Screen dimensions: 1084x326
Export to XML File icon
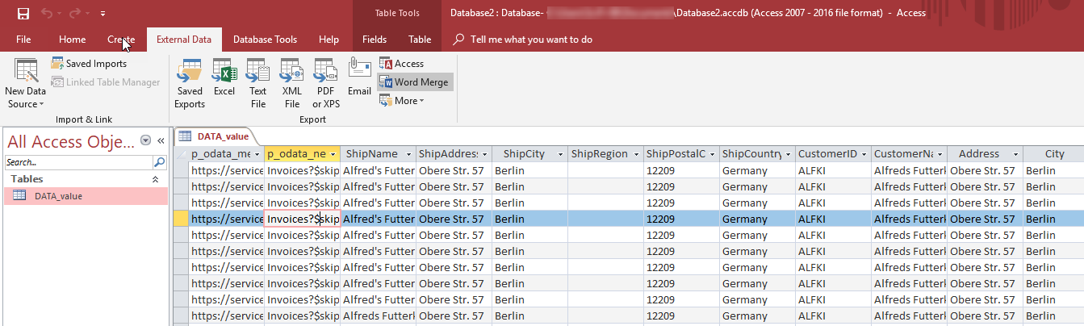(x=291, y=84)
